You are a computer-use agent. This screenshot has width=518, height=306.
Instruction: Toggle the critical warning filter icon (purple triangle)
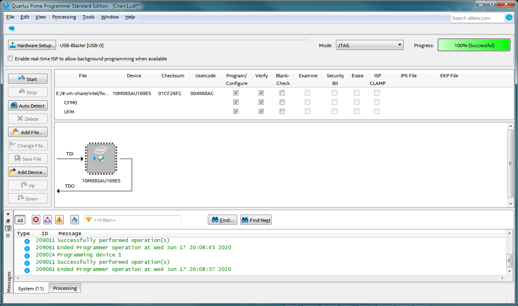(48, 219)
